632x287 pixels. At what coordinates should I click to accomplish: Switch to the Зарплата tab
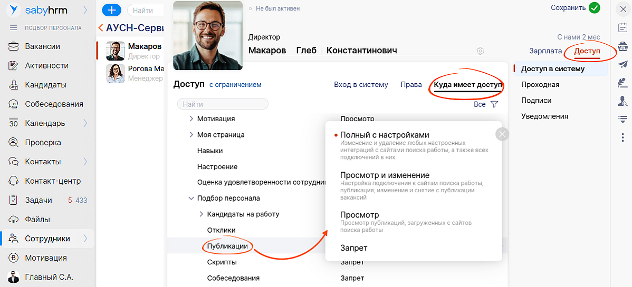click(545, 51)
